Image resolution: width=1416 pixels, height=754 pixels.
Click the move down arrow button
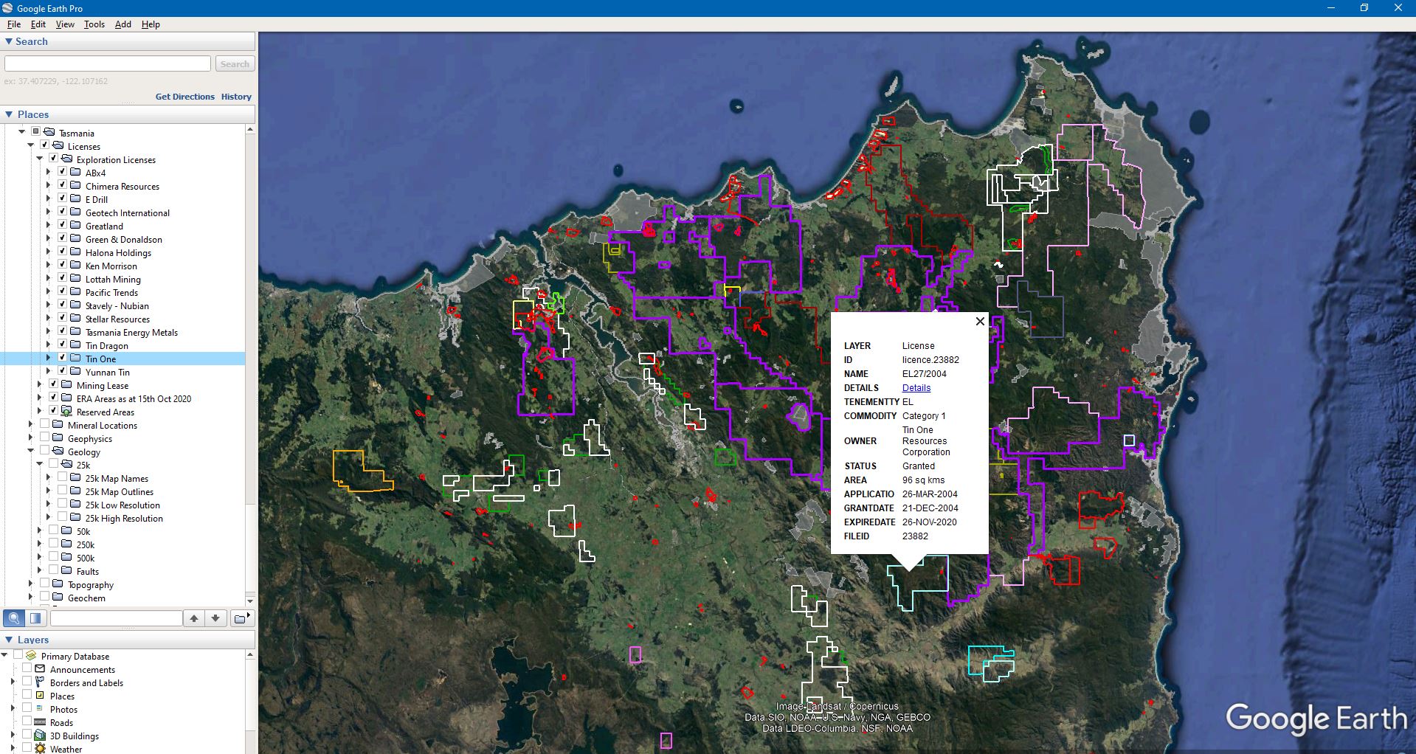[x=215, y=618]
